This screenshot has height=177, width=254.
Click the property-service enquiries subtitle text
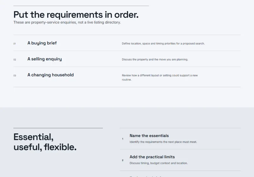(67, 22)
